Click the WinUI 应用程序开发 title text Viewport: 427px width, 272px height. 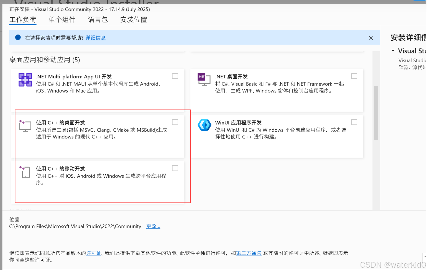(238, 123)
